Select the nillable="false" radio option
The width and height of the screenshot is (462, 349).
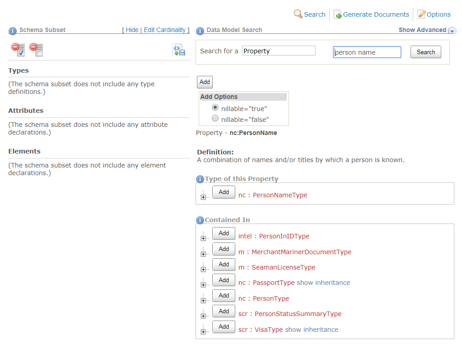215,119
